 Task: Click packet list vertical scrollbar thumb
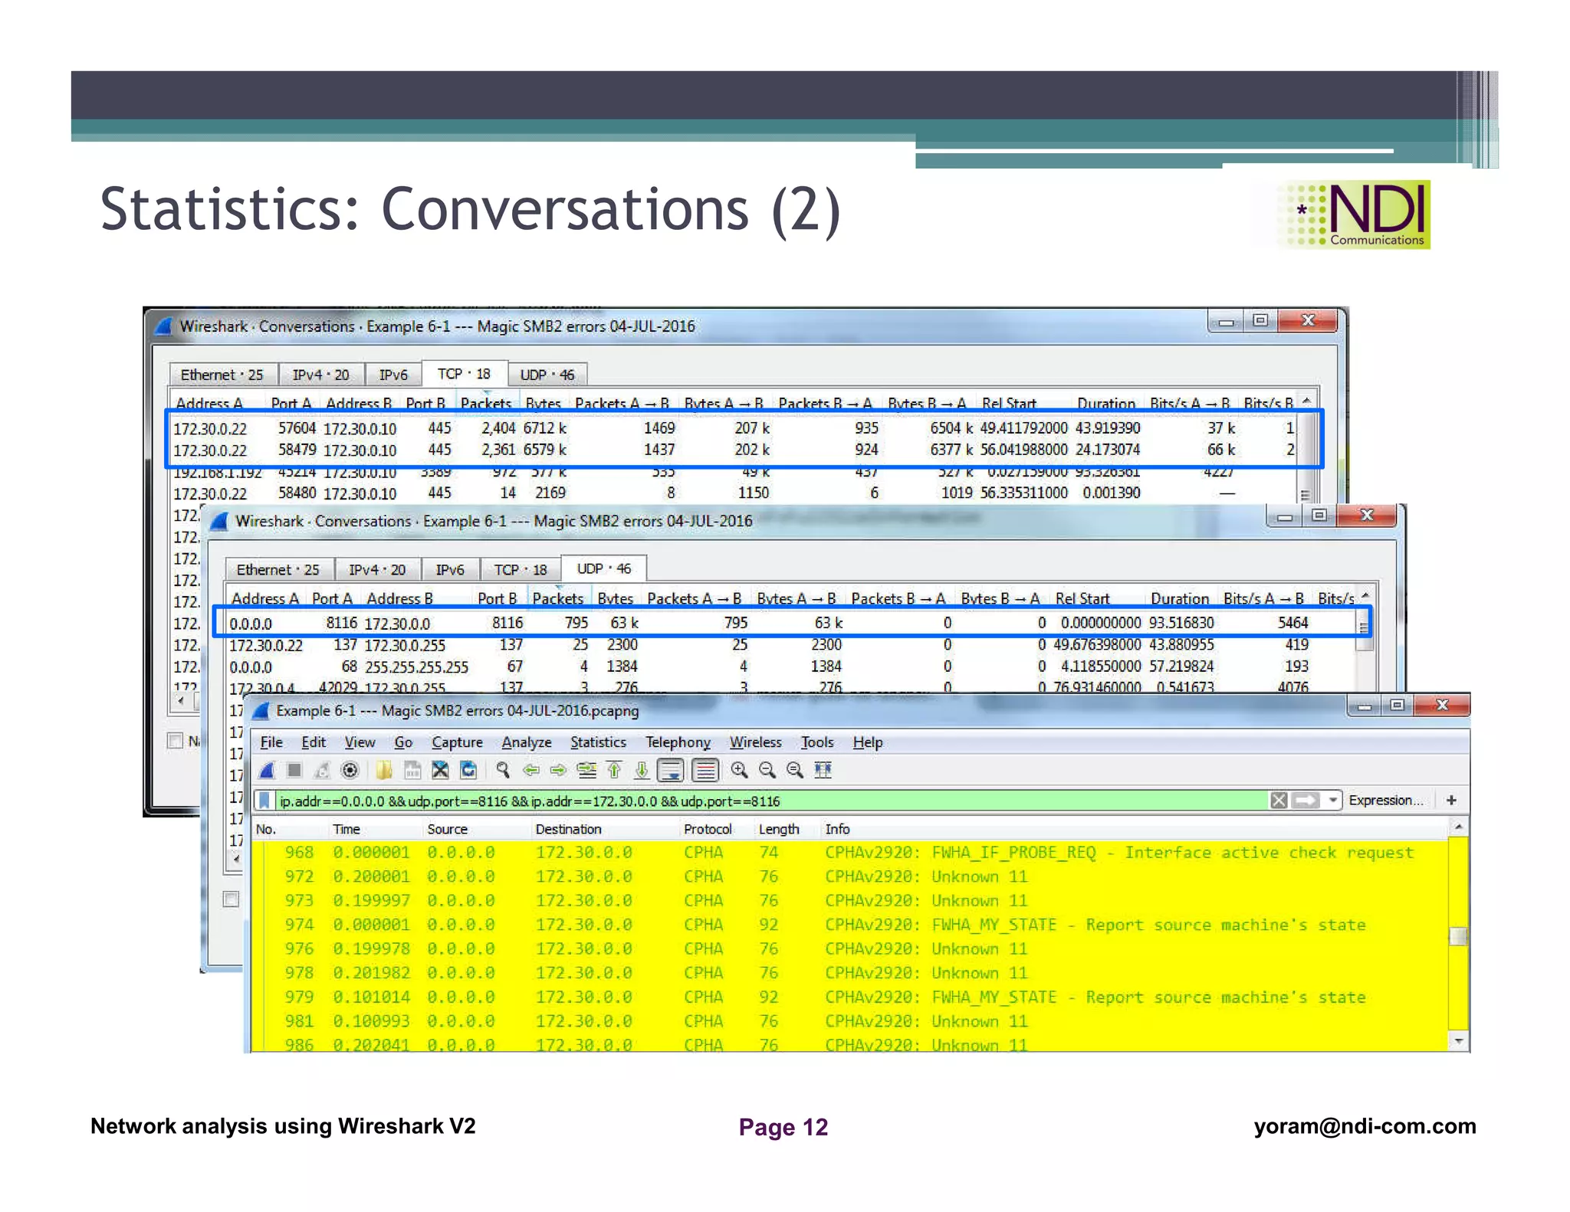pos(1458,936)
